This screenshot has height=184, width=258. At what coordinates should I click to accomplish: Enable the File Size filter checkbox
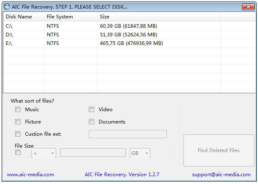[x=18, y=152]
